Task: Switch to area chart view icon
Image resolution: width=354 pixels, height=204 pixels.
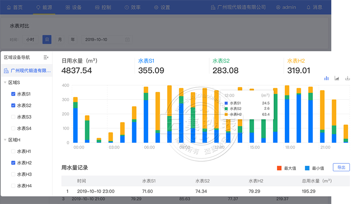Action: [337, 78]
